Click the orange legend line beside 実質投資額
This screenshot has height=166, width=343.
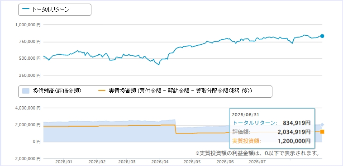click(102, 91)
